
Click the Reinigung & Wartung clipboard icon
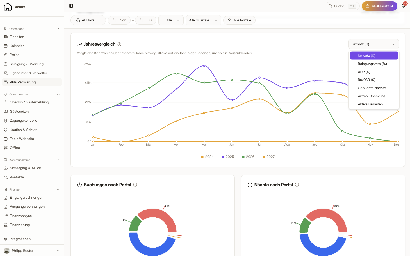tap(6, 64)
